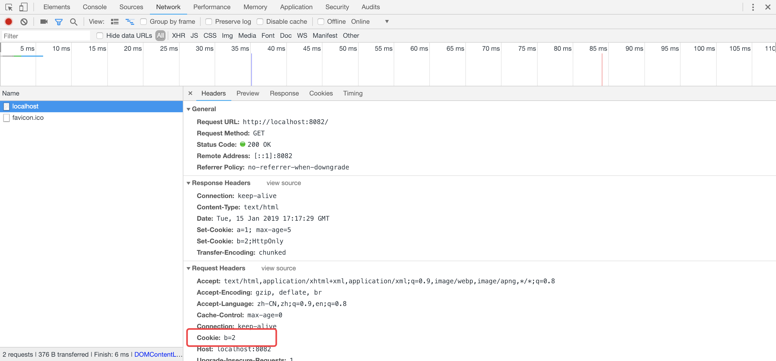Use large request rows view
The image size is (776, 361).
[115, 22]
